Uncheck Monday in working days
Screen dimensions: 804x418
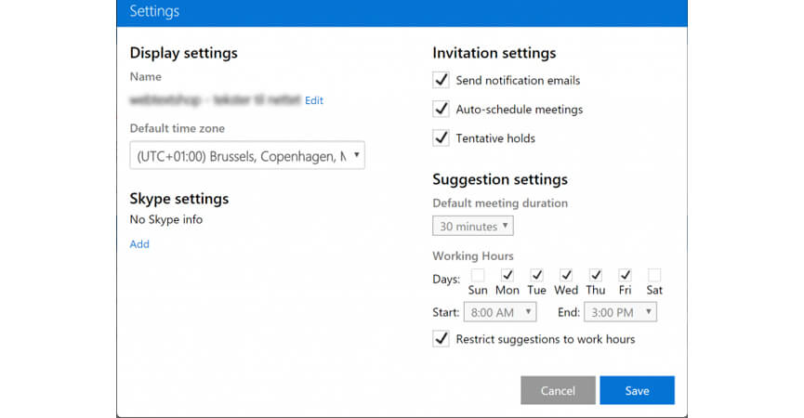(x=507, y=275)
